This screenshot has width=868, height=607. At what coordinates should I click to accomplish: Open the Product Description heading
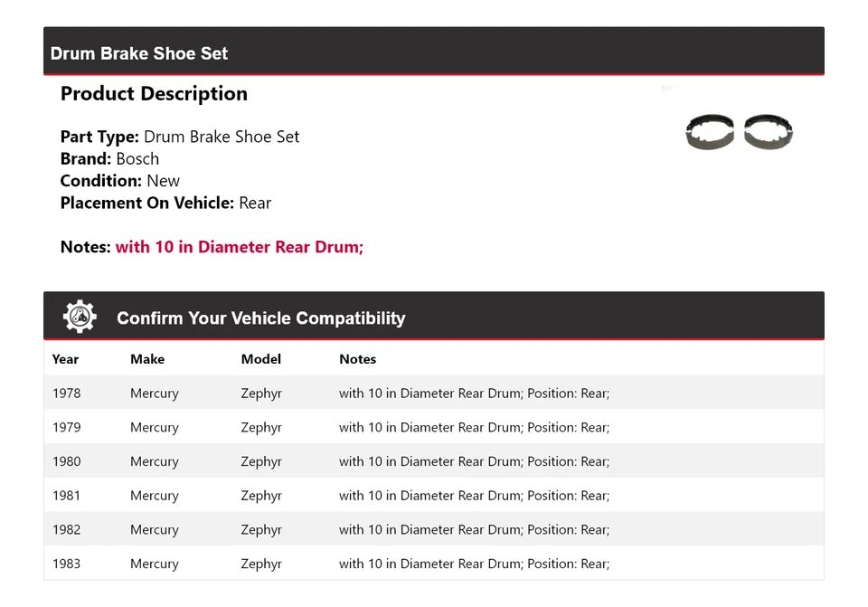coord(154,93)
